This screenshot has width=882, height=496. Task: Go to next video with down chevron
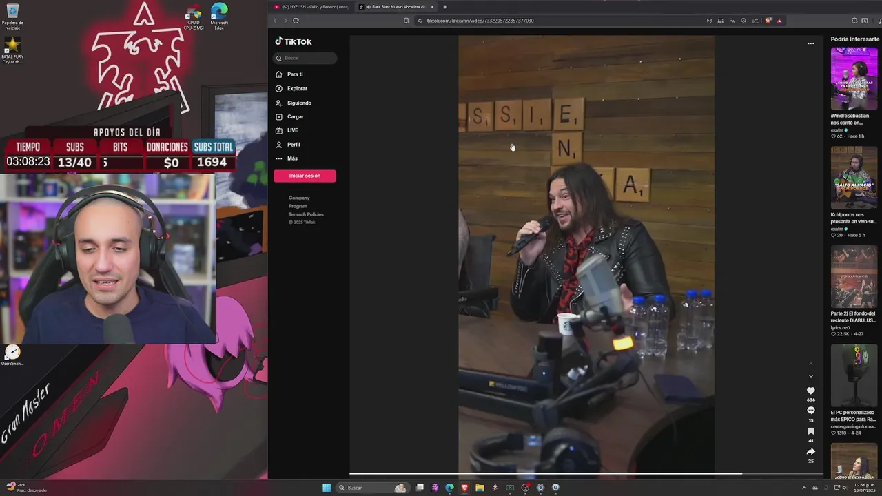coord(810,376)
